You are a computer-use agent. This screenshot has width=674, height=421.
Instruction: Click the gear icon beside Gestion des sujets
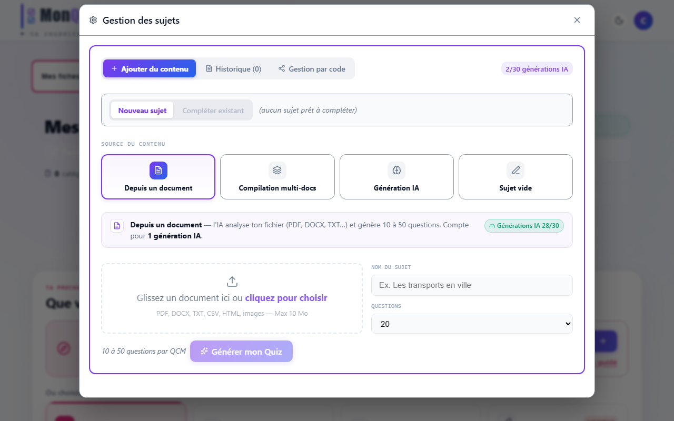click(93, 21)
